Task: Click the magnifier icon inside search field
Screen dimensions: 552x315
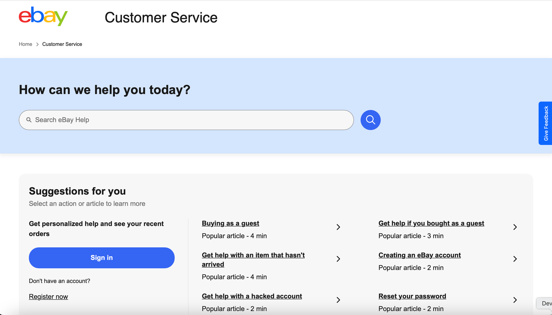Action: coord(29,120)
